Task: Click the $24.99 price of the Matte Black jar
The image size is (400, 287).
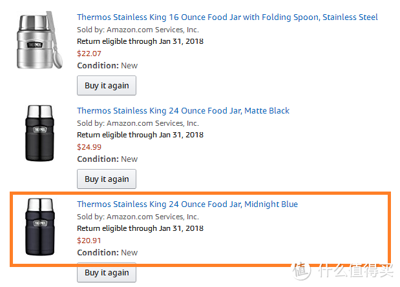Action: [x=89, y=147]
